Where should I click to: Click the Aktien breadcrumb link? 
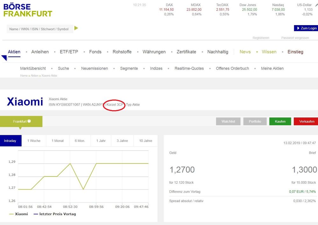pos(34,76)
